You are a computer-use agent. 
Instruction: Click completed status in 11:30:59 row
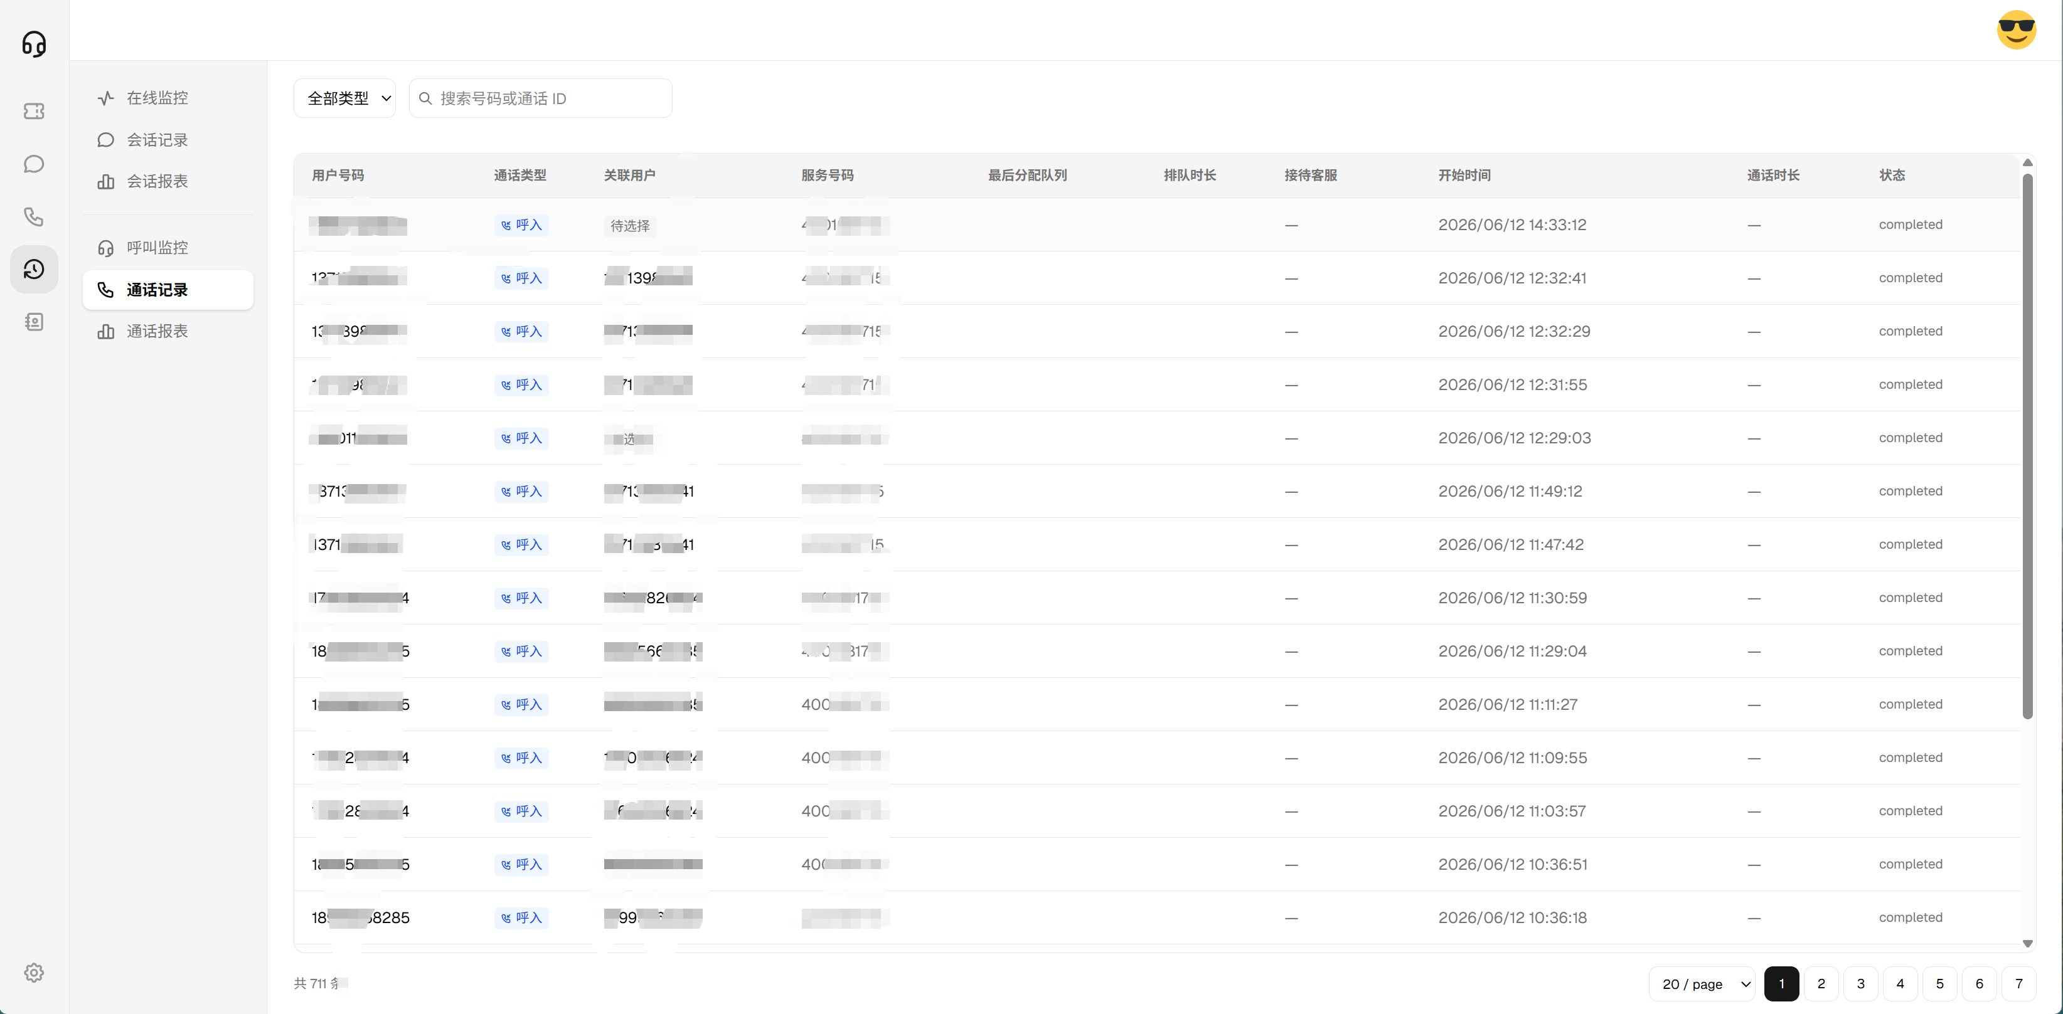tap(1911, 598)
